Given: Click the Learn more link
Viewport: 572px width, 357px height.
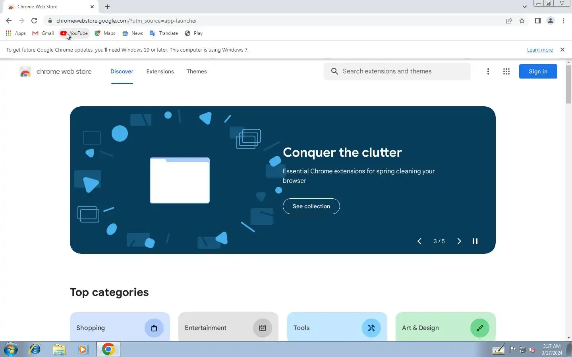Looking at the screenshot, I should [x=540, y=50].
